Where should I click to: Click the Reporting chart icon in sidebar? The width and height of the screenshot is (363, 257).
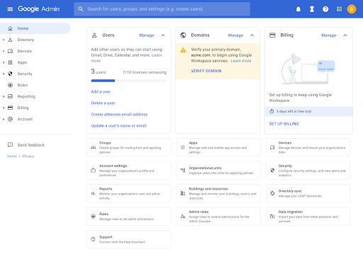(x=10, y=96)
